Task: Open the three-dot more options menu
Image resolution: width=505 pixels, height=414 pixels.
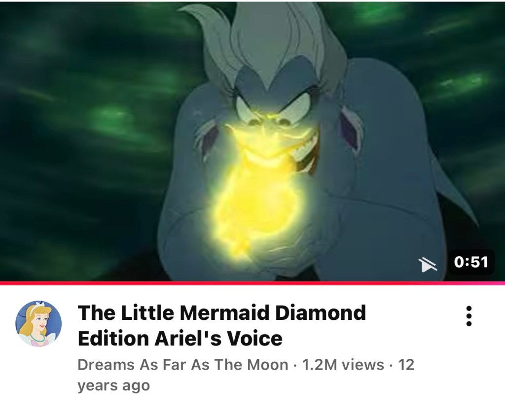Action: (x=469, y=316)
